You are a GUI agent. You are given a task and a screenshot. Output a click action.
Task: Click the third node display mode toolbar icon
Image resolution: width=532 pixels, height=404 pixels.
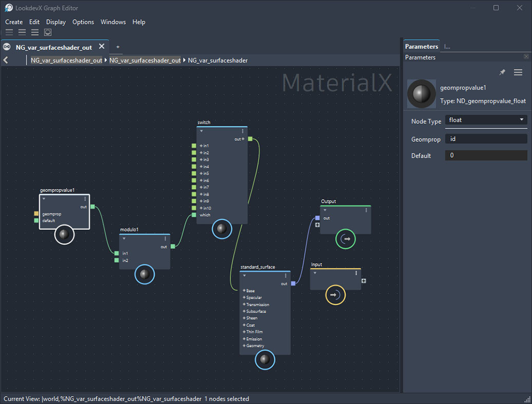35,32
